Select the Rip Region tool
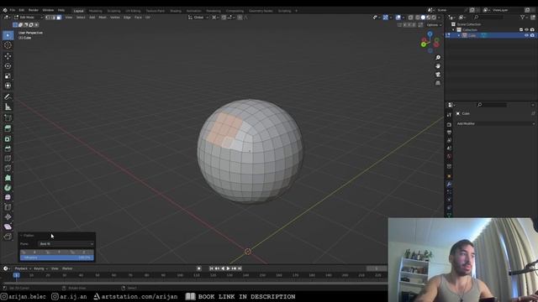This screenshot has height=302, width=538. (x=8, y=237)
